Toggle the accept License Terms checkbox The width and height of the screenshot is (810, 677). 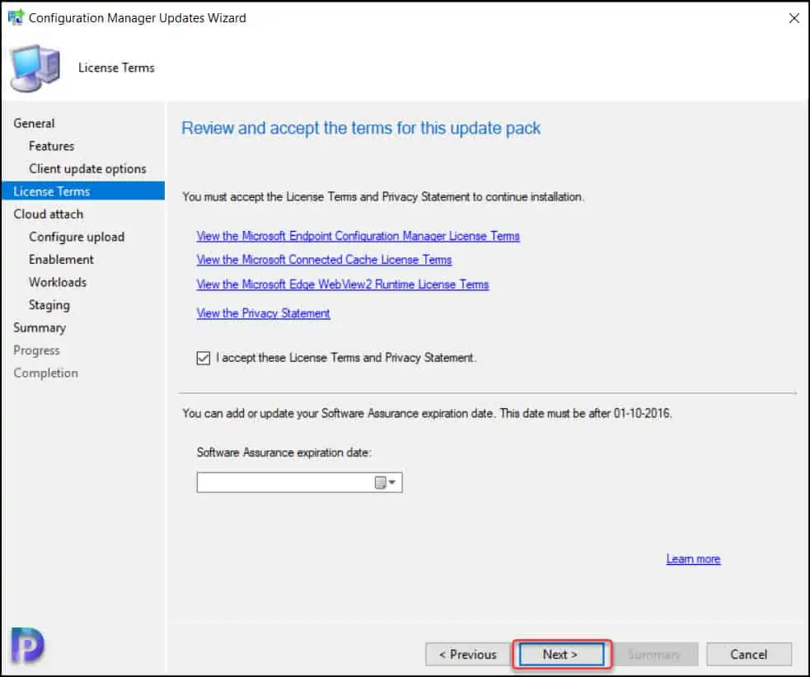click(204, 358)
